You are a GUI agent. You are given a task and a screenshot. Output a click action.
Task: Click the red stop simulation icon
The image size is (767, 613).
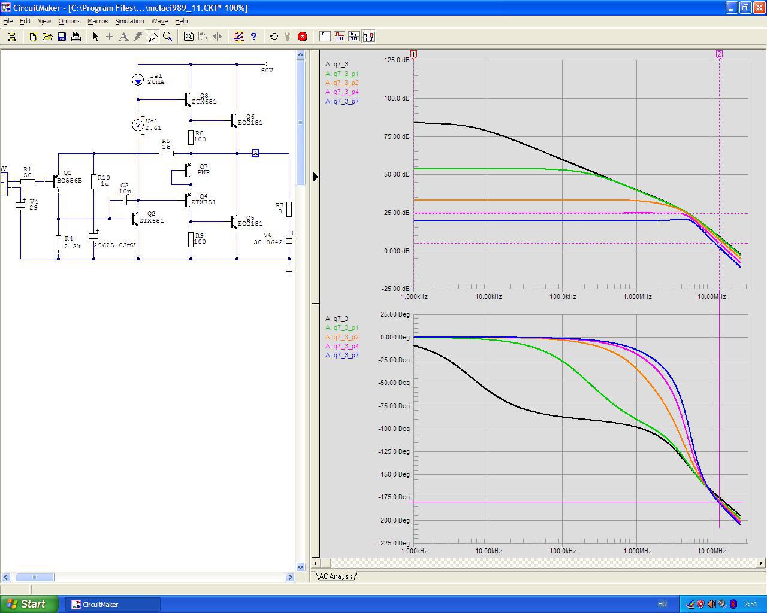pyautogui.click(x=303, y=37)
